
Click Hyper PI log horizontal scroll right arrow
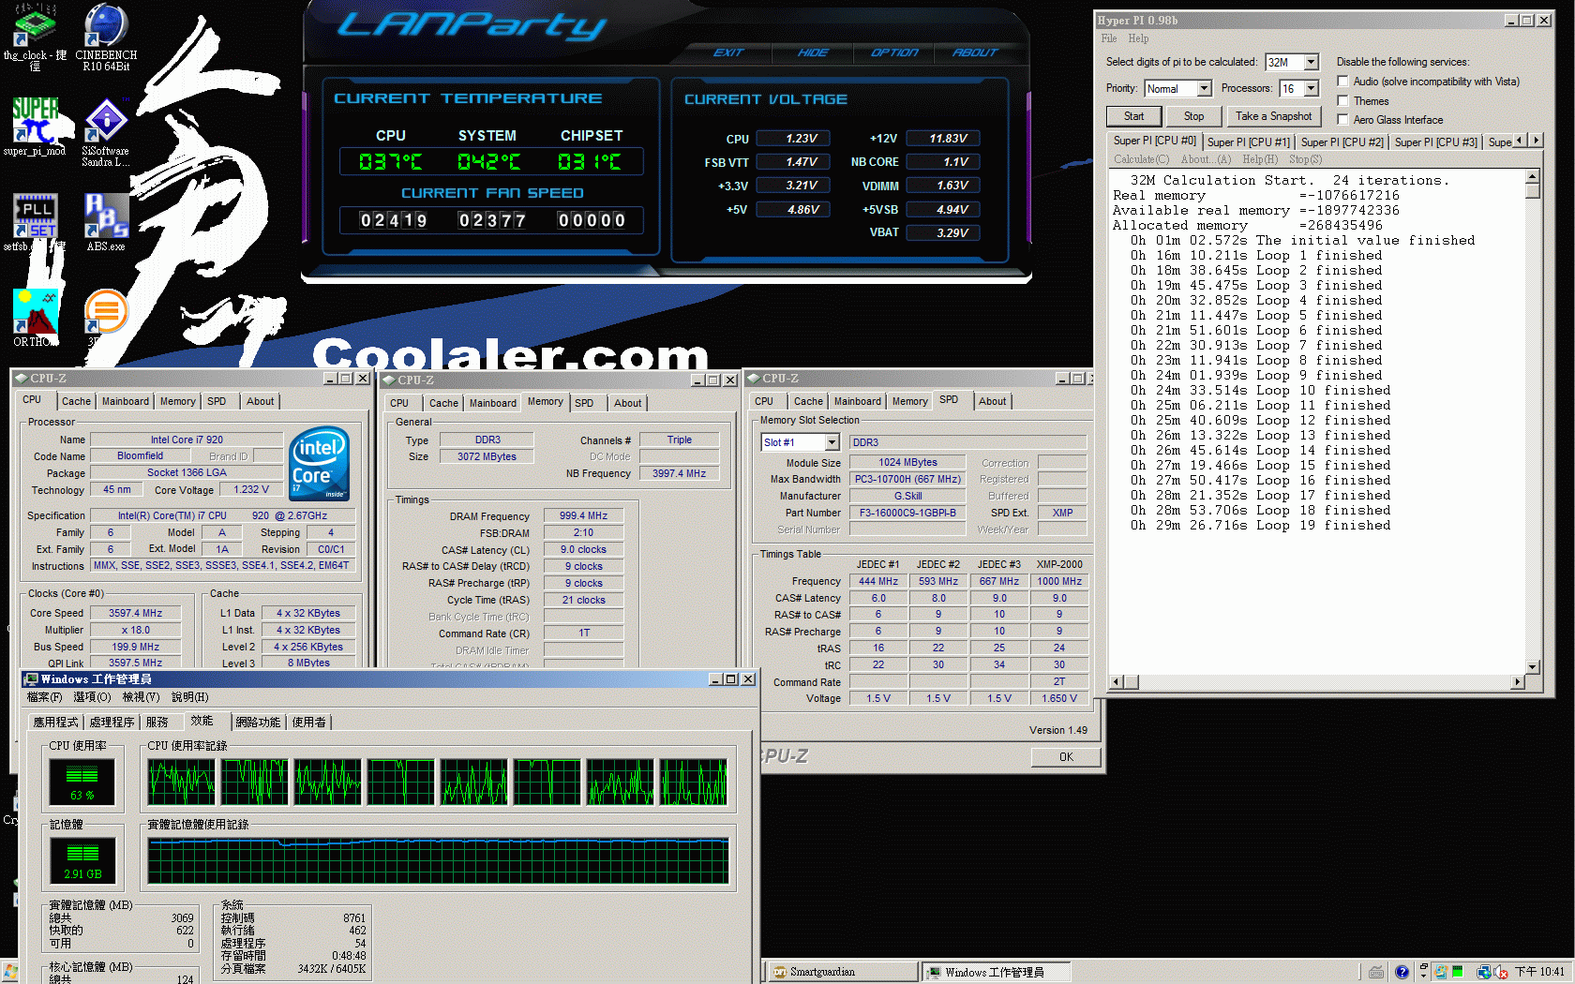coord(1518,682)
